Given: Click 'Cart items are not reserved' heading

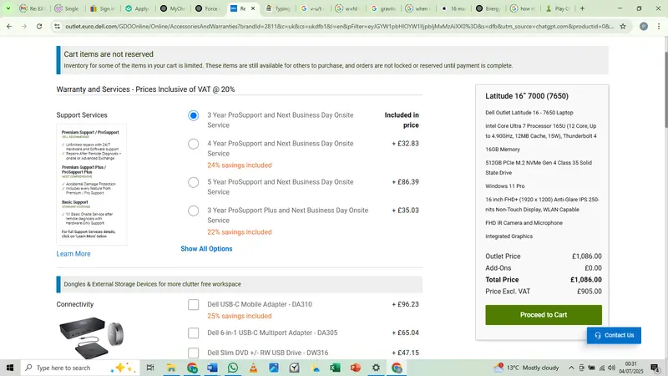Looking at the screenshot, I should [109, 54].
